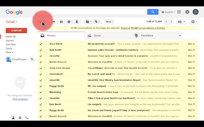The image size is (204, 127).
Task: Delete selected conversations with trash icon
Action: click(77, 22)
